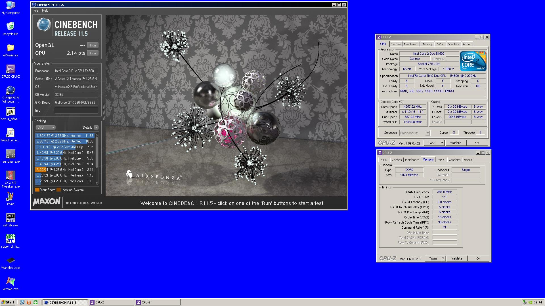Select CINEBENCH Windows desktop shortcut
Image resolution: width=545 pixels, height=306 pixels.
click(11, 94)
